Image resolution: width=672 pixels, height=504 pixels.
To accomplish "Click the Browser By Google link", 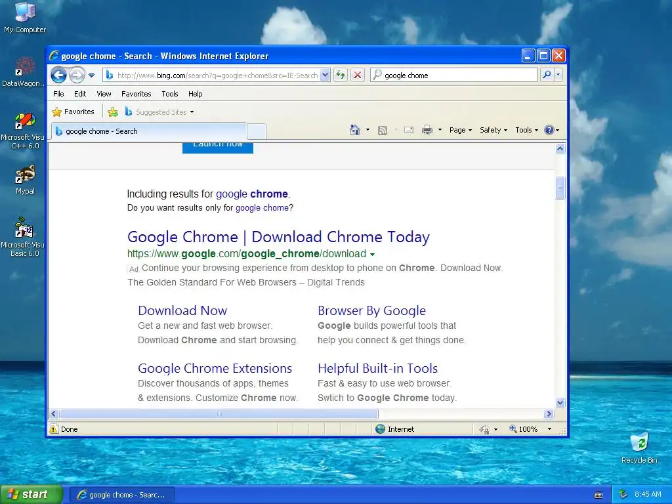I will [371, 310].
